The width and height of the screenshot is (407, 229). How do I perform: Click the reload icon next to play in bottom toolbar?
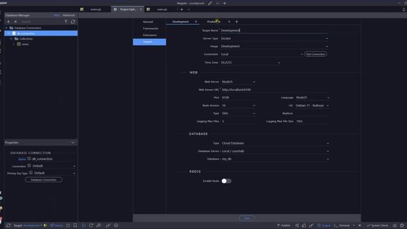pos(91,225)
